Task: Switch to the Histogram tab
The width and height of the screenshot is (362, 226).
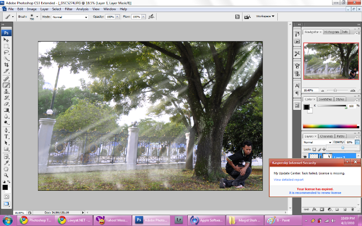Action: coord(331,32)
